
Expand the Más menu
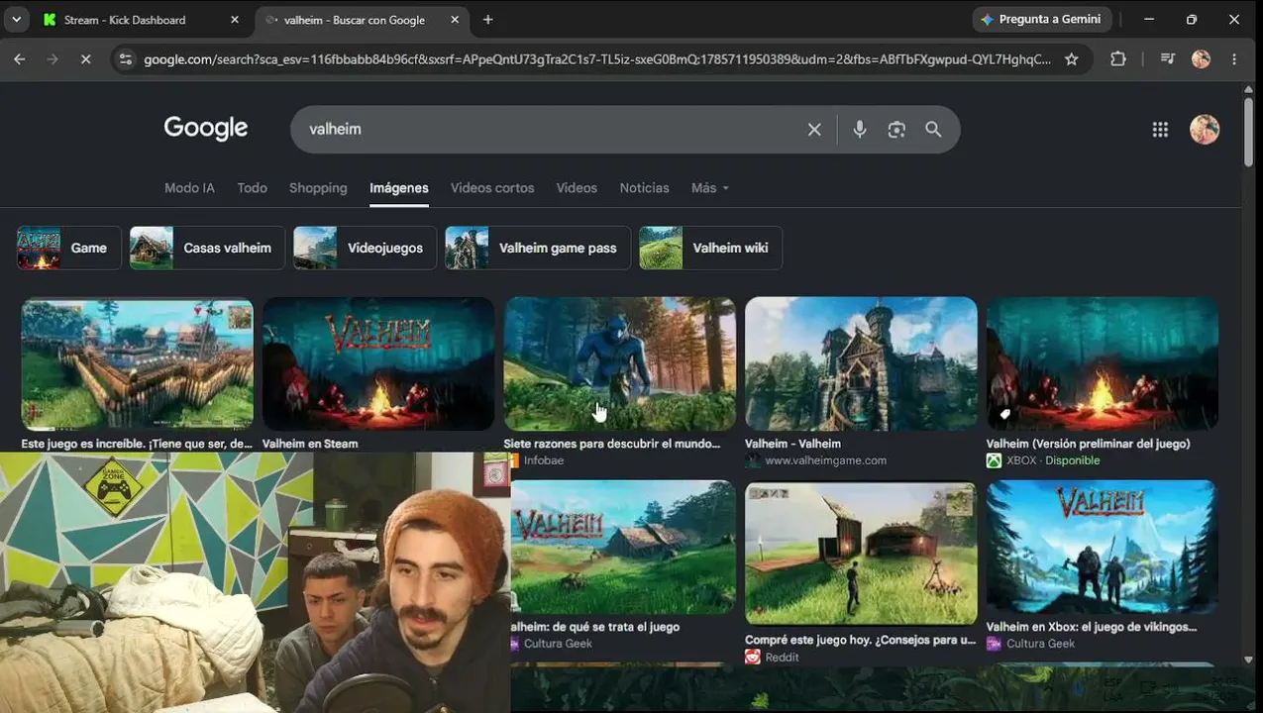tap(709, 188)
